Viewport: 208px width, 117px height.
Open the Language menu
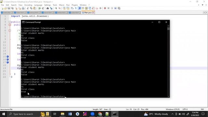38,5
